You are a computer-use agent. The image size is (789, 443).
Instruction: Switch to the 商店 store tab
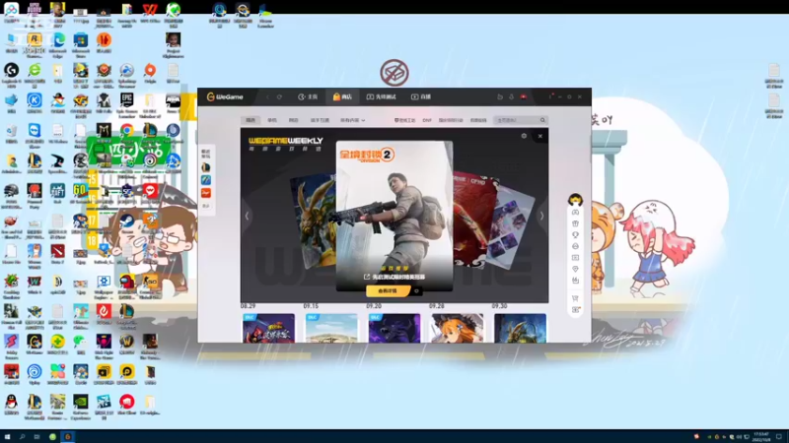tap(342, 96)
